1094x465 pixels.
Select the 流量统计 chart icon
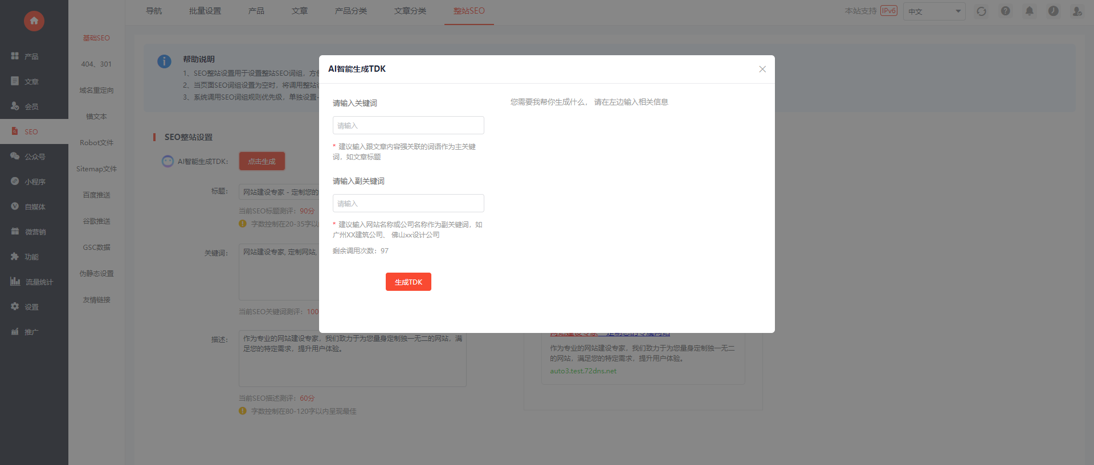[x=15, y=281]
